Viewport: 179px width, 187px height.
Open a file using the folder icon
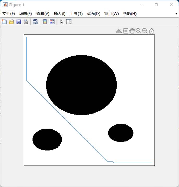point(11,22)
